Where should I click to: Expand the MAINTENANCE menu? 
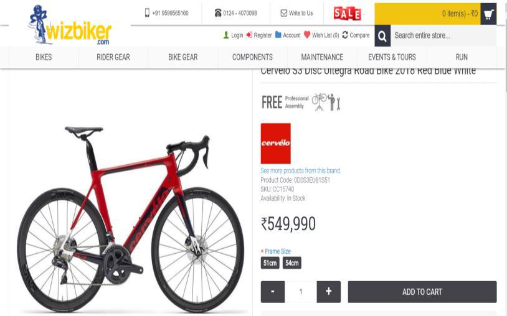322,57
